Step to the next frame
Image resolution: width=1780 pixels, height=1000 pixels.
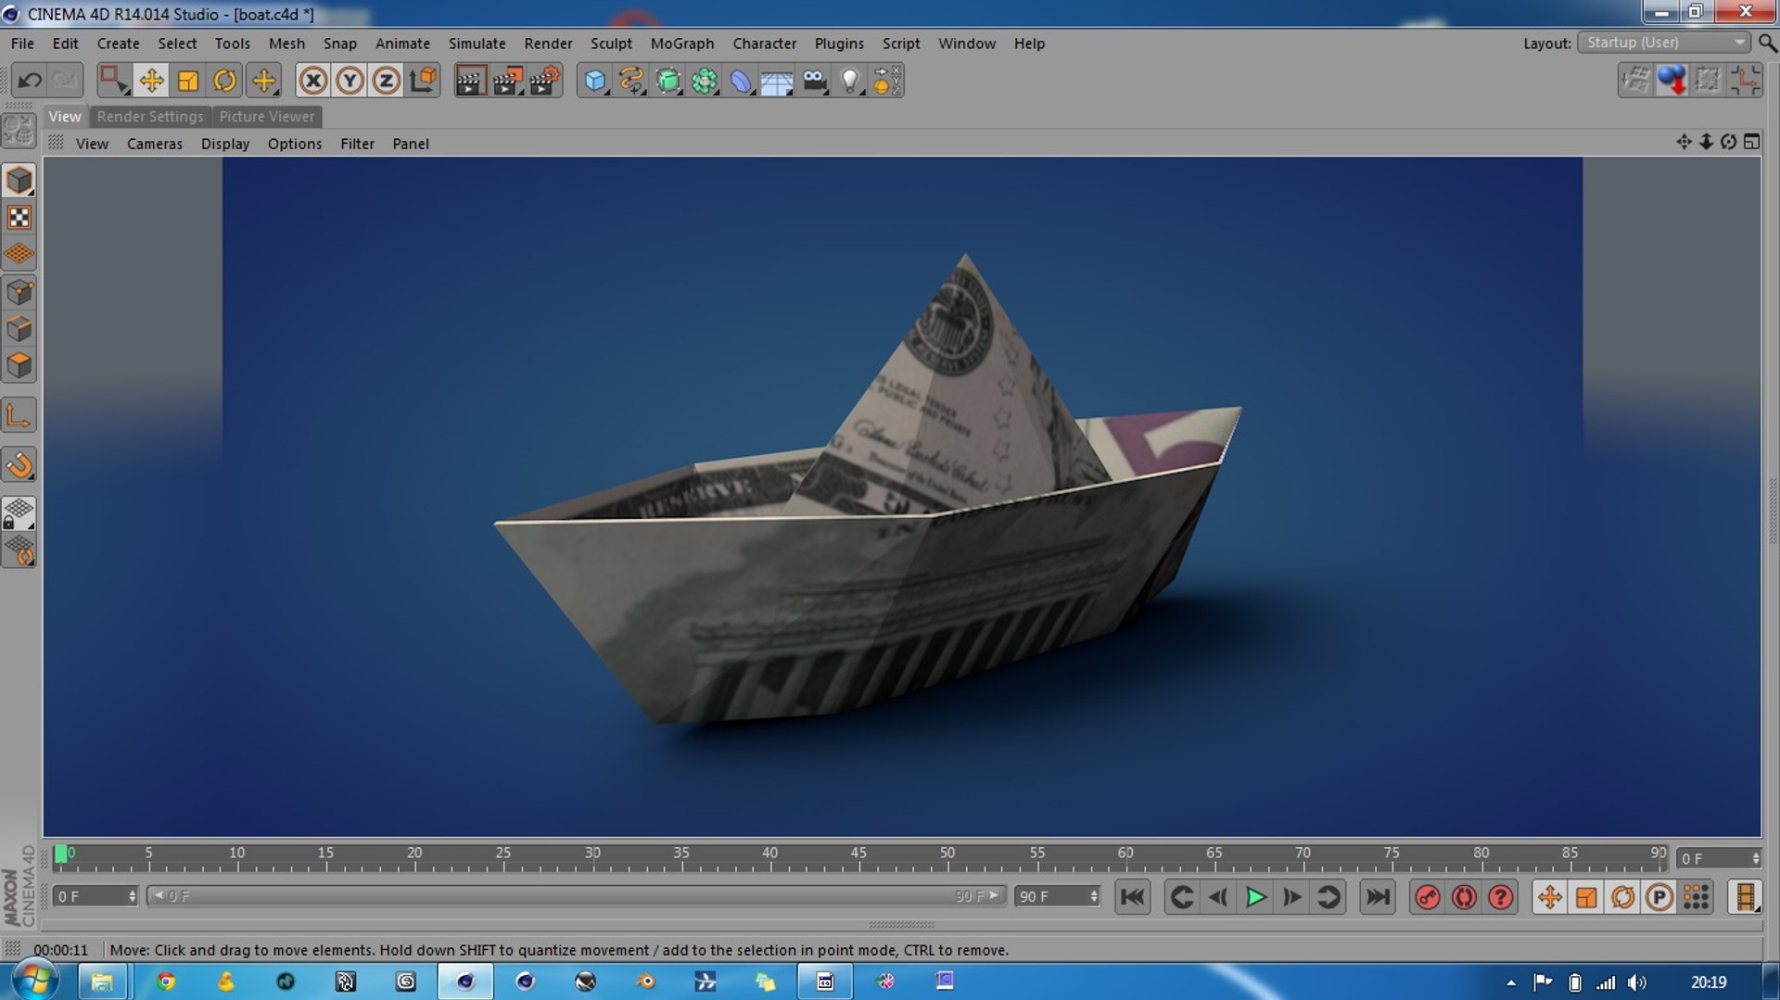click(x=1291, y=897)
